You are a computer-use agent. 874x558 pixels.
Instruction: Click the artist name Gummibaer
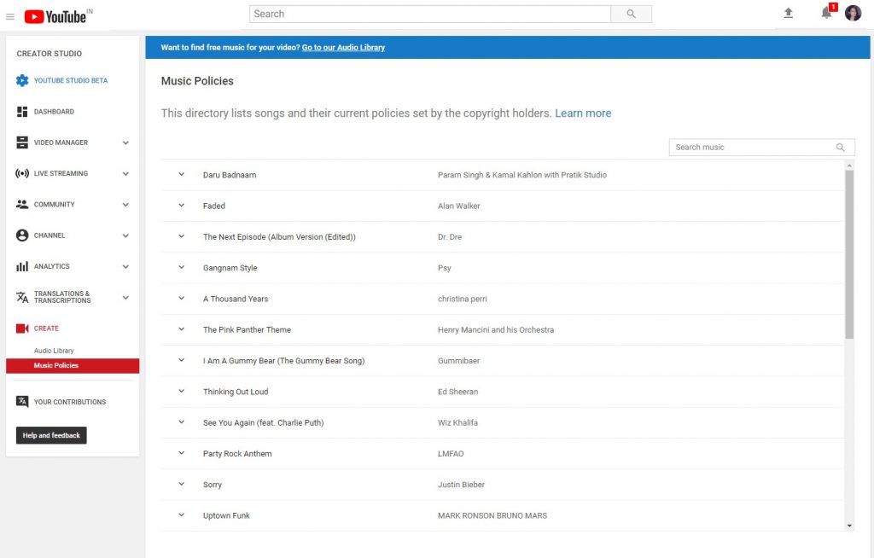[458, 361]
